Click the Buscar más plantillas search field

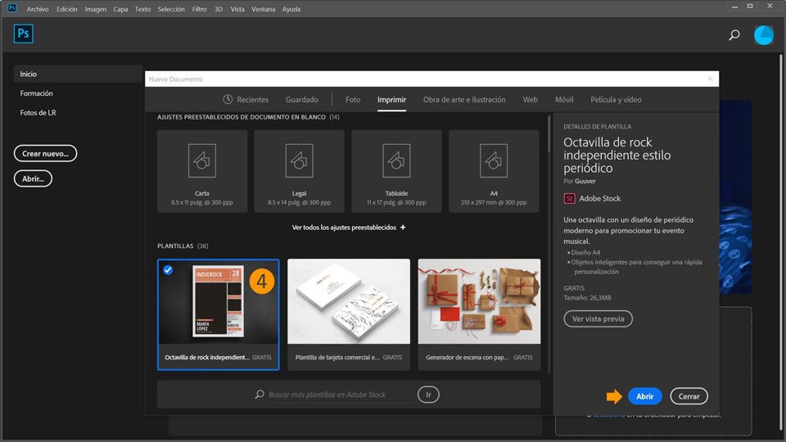(339, 395)
